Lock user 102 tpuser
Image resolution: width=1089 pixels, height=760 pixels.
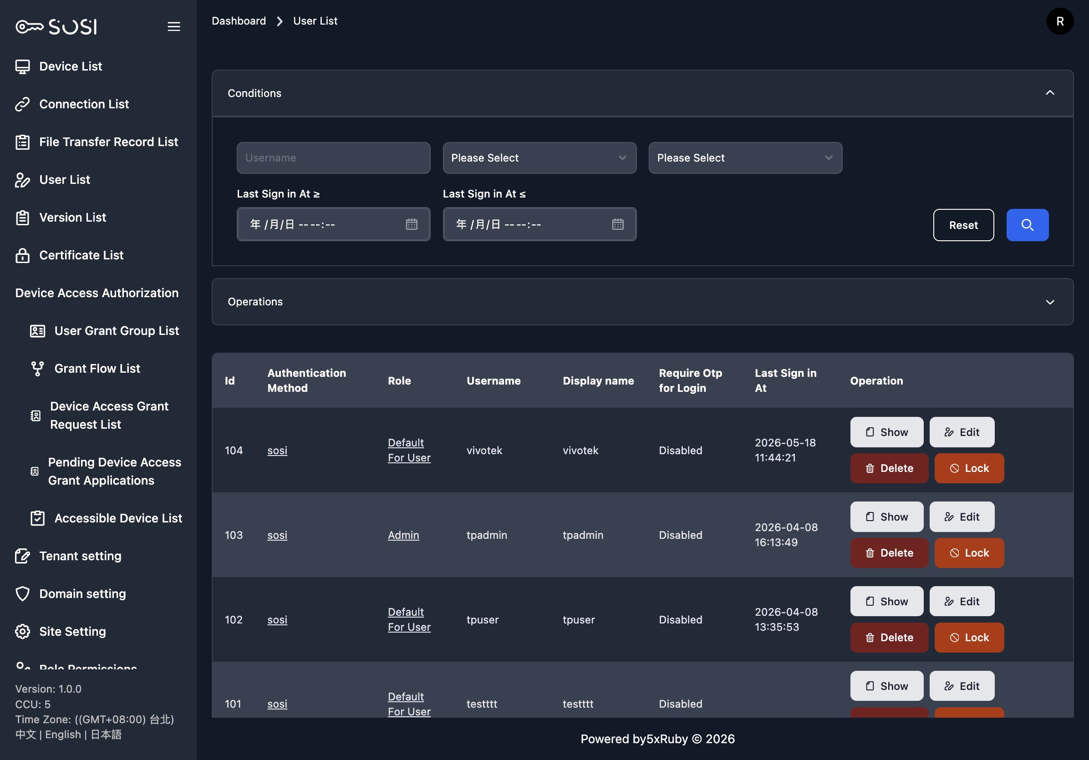click(x=969, y=638)
